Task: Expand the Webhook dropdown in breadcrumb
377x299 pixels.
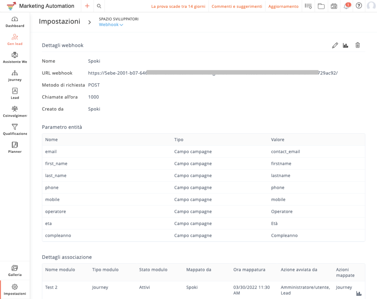Action: [111, 25]
